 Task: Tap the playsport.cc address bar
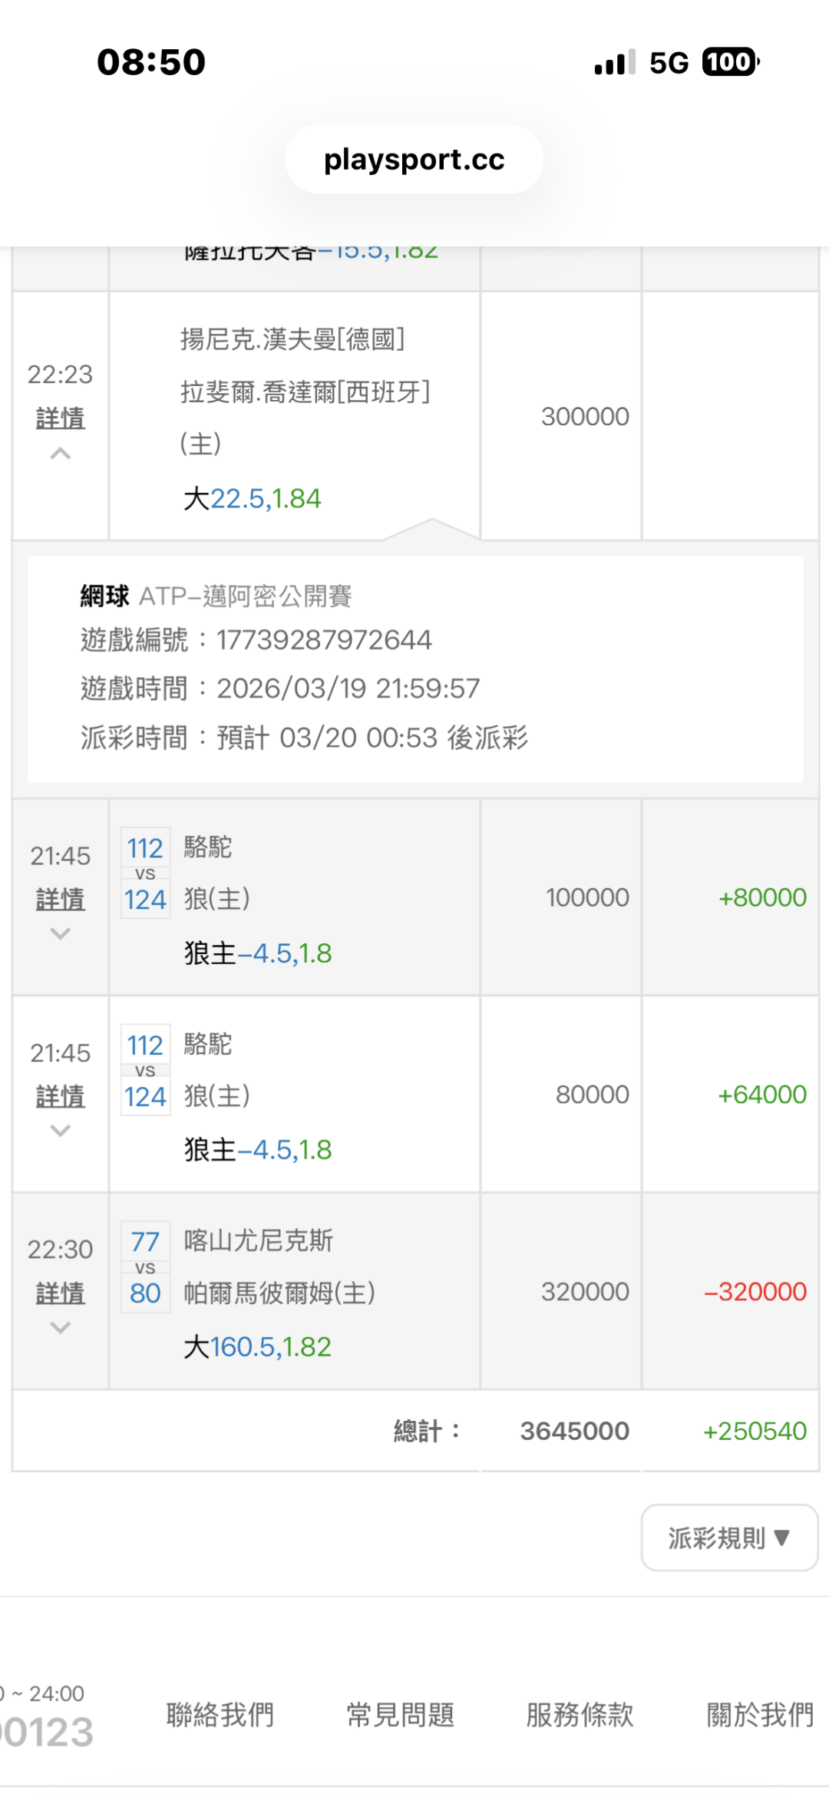pyautogui.click(x=414, y=160)
